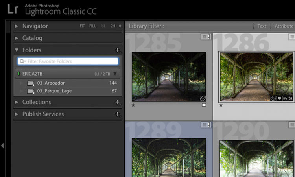Expand the 03_Parque_Lage folder tree arrow
Viewport: 295px width, 177px height.
22,91
